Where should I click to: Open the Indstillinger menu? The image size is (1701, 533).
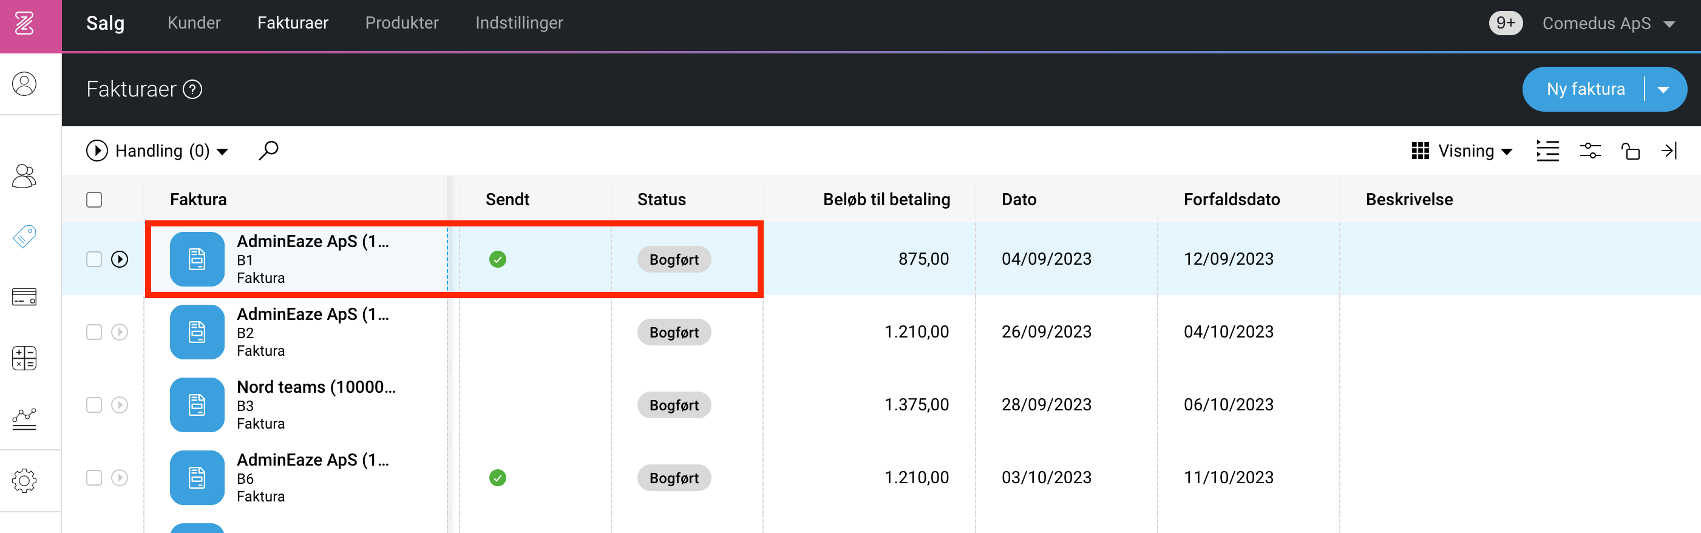tap(519, 23)
